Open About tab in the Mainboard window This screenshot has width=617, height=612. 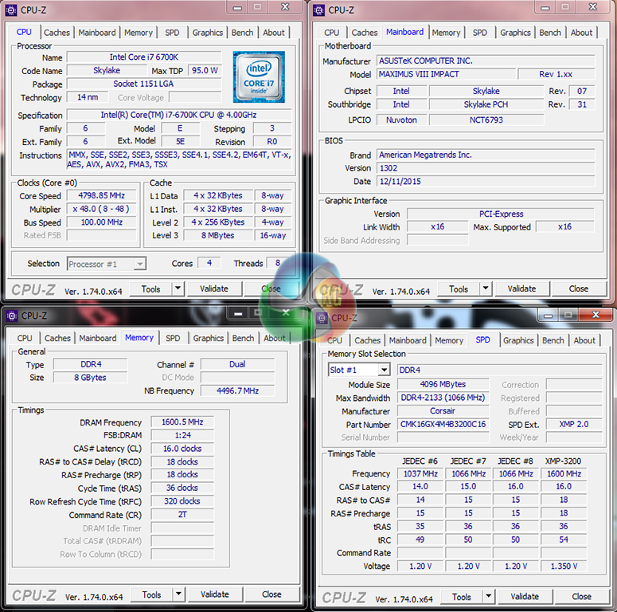(581, 33)
